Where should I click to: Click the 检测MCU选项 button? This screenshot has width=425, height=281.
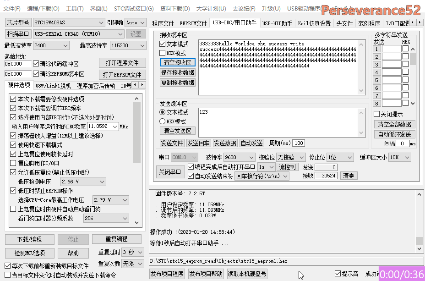(x=30, y=253)
